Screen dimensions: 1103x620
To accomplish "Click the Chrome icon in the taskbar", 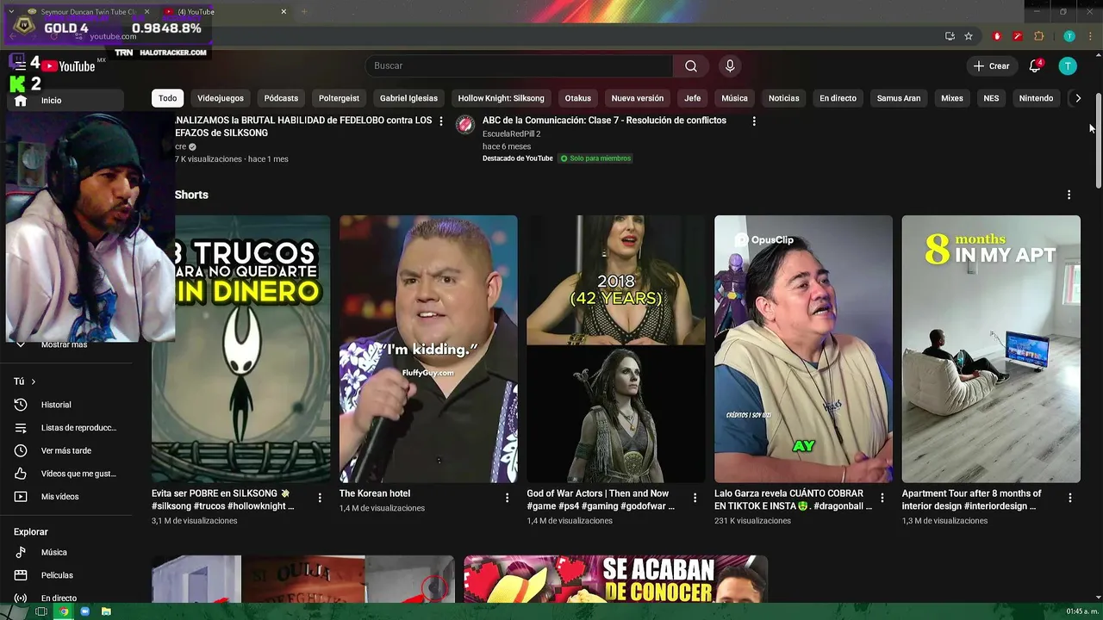I will 64,611.
